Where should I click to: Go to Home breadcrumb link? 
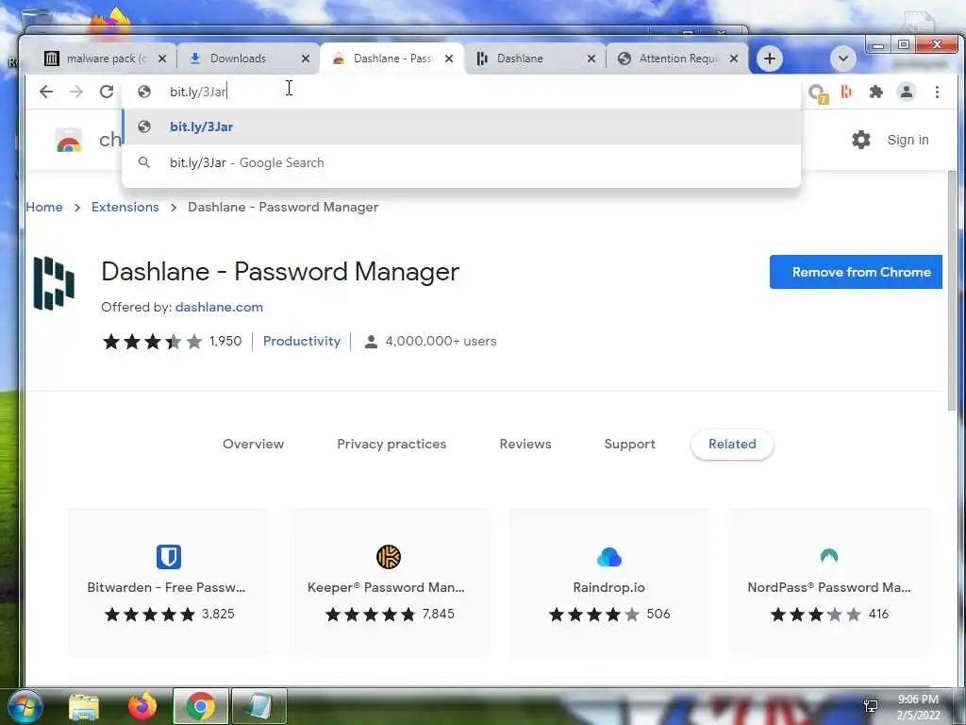(44, 207)
